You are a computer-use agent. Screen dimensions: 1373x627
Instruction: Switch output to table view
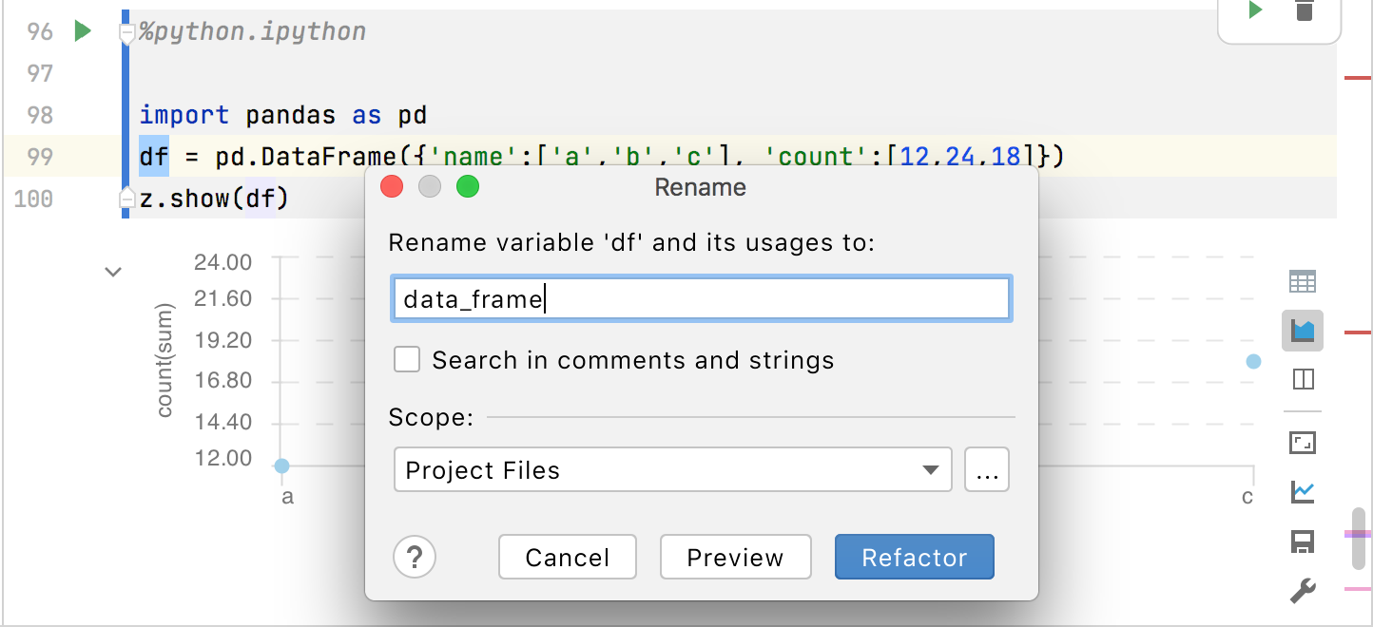[x=1302, y=281]
